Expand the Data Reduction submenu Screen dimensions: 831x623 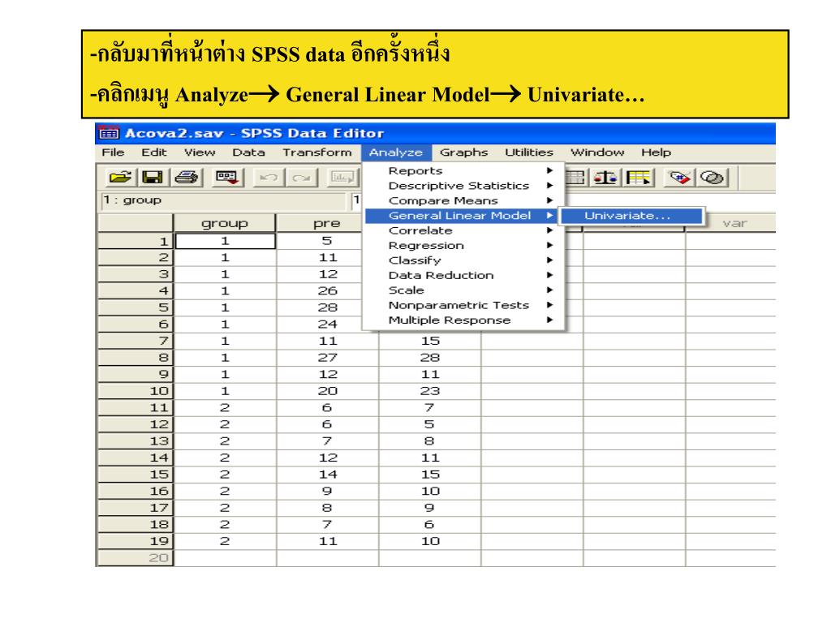coord(463,276)
